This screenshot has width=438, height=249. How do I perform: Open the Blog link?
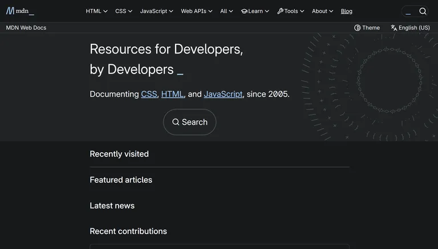point(346,11)
